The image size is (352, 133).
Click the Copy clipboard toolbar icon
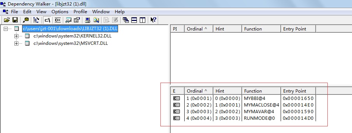click(26, 20)
